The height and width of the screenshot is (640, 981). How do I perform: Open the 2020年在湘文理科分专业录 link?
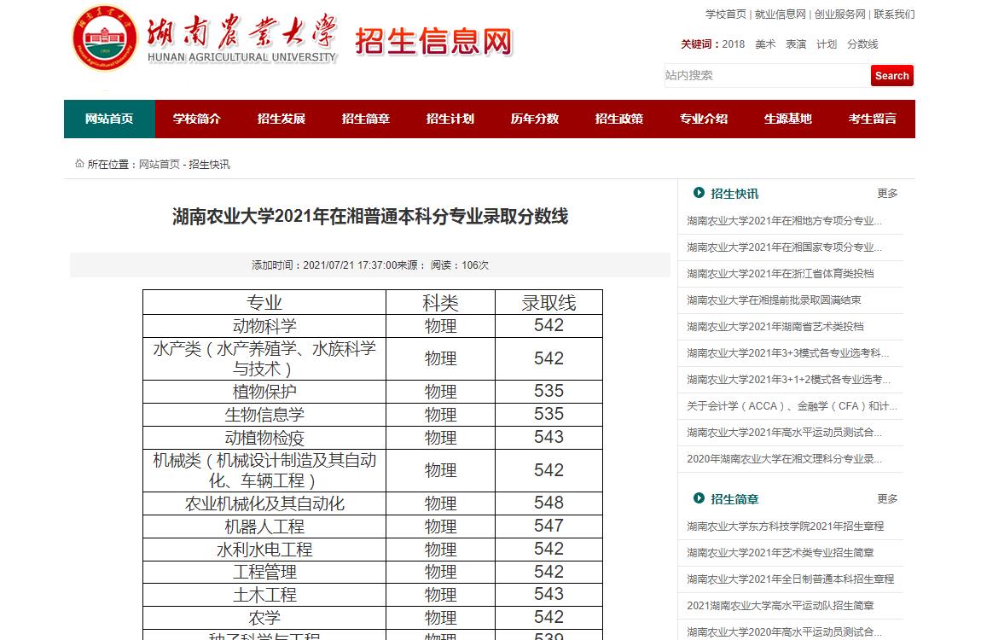[785, 458]
